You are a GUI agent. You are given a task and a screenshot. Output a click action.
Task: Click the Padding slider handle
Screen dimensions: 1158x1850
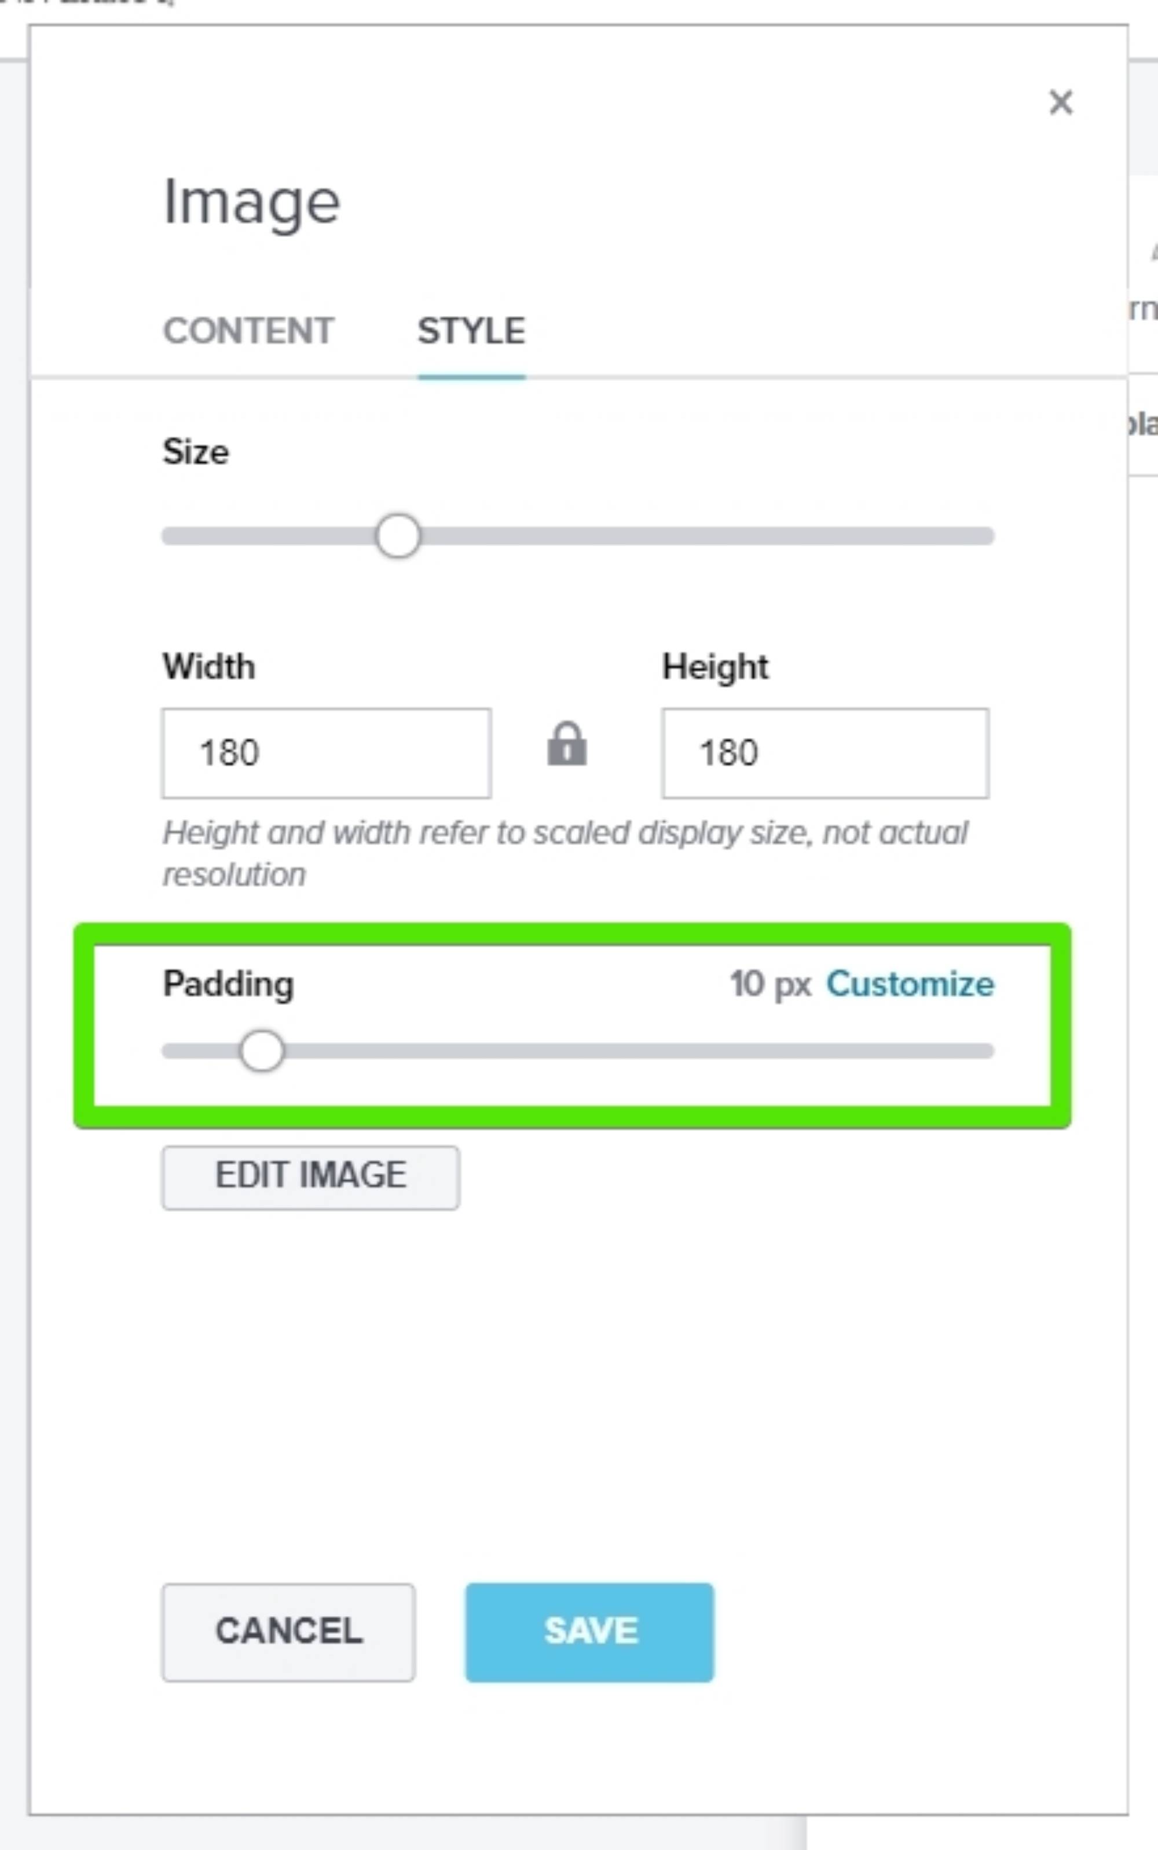[261, 1051]
